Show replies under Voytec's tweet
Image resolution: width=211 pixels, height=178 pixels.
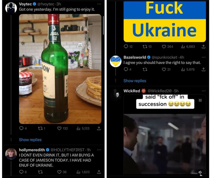pos(30,140)
